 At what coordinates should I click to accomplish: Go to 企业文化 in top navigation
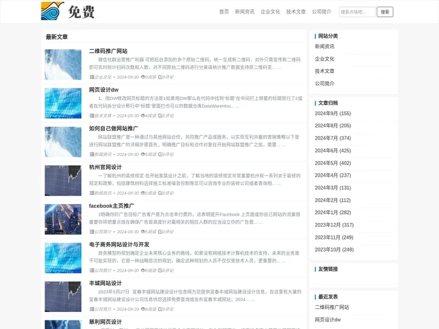pyautogui.click(x=270, y=12)
